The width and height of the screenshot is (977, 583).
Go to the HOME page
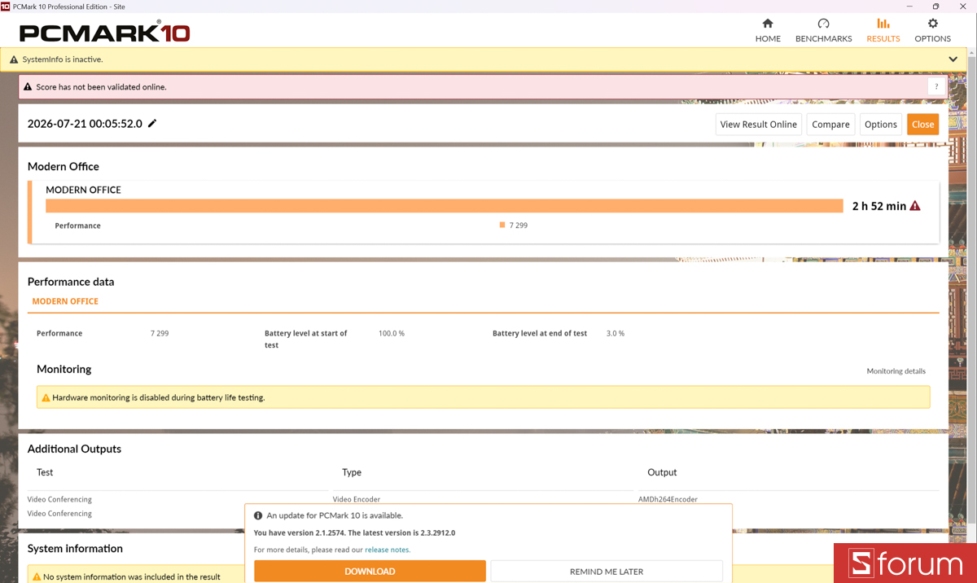click(768, 31)
